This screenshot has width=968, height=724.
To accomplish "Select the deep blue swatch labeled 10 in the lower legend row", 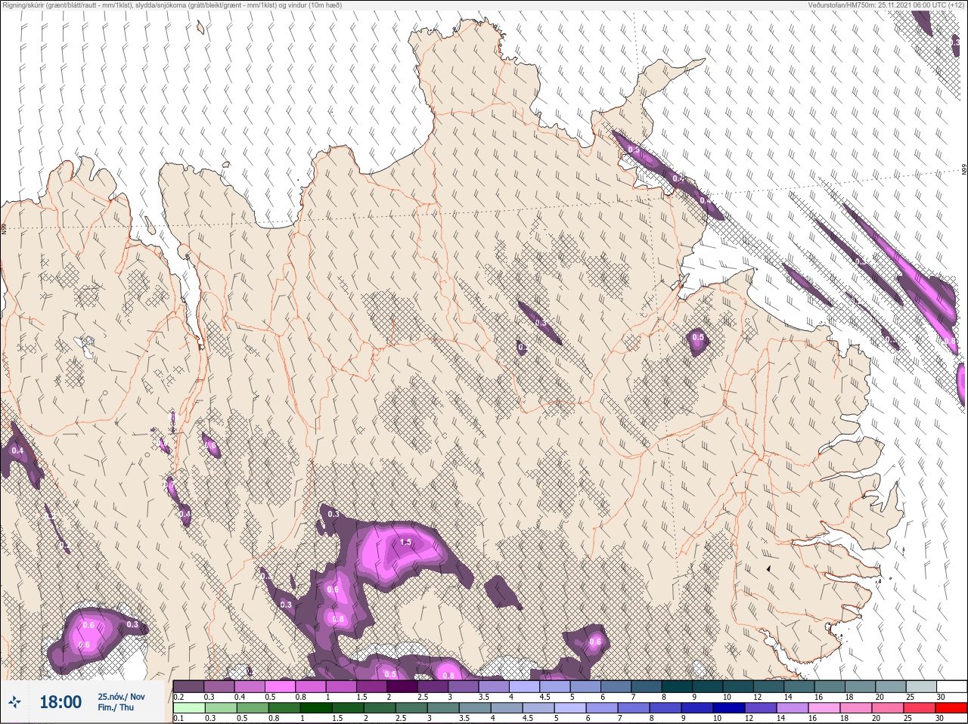I will pos(728,708).
